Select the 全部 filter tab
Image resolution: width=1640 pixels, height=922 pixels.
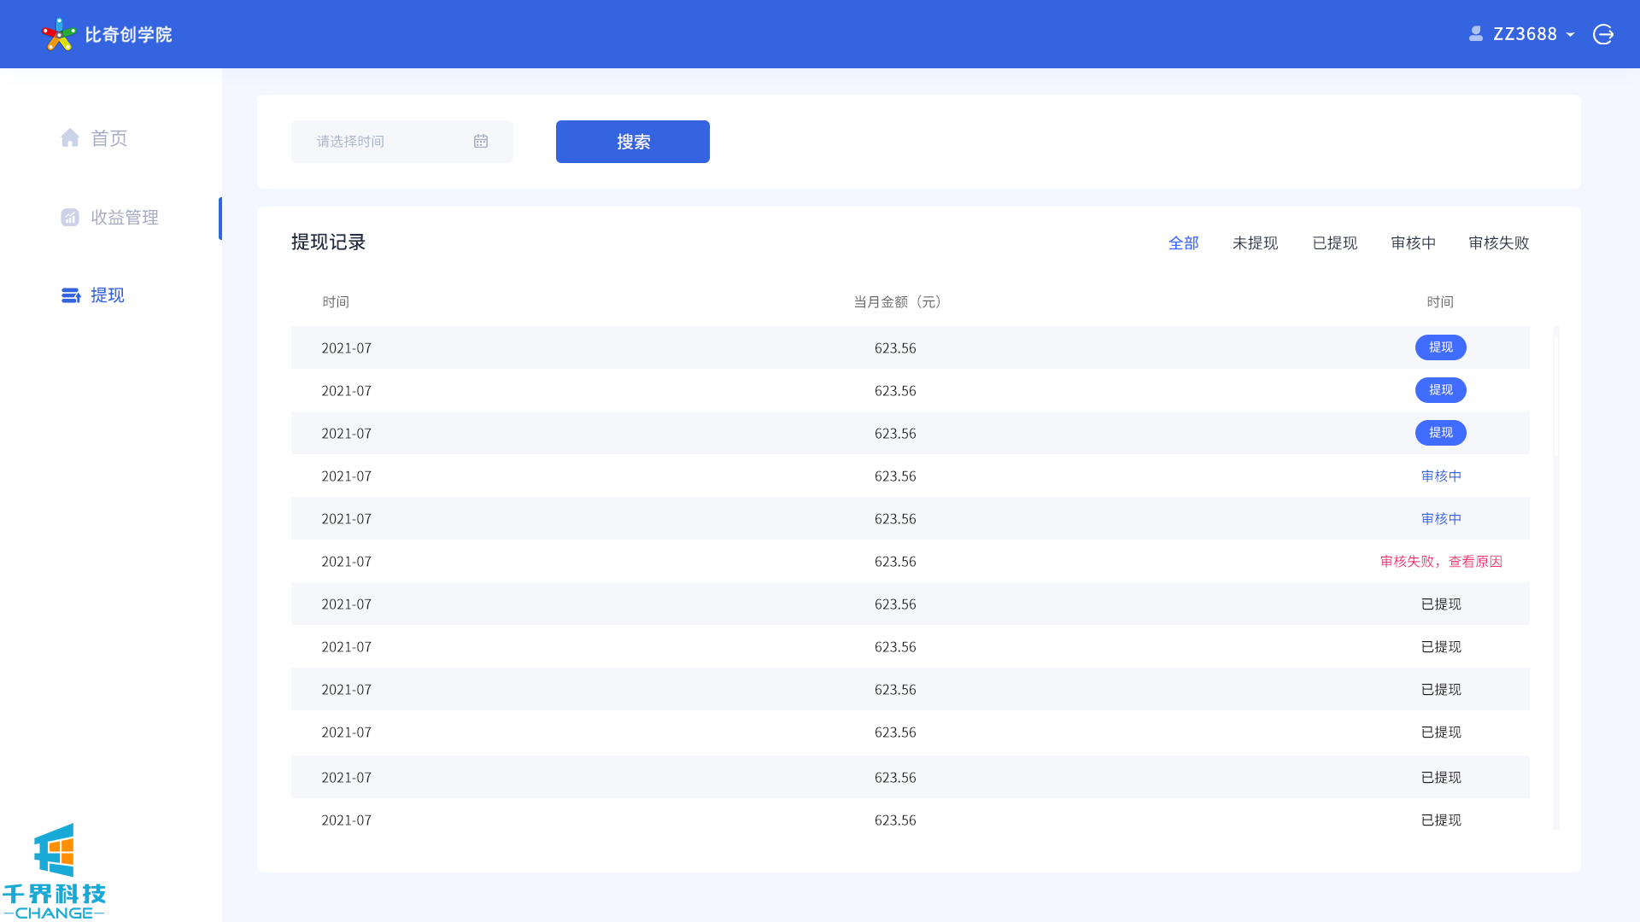(x=1183, y=243)
